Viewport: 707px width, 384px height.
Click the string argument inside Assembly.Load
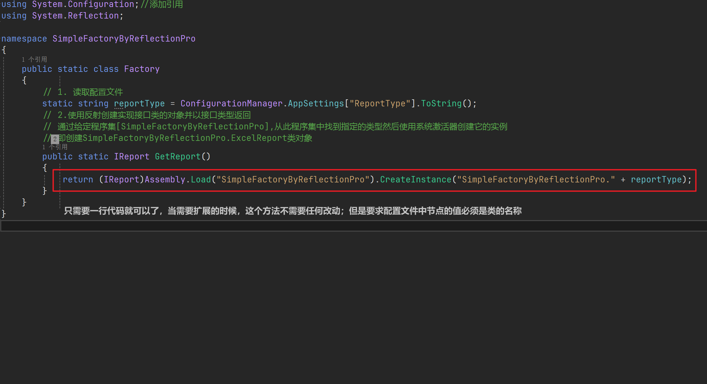(293, 180)
